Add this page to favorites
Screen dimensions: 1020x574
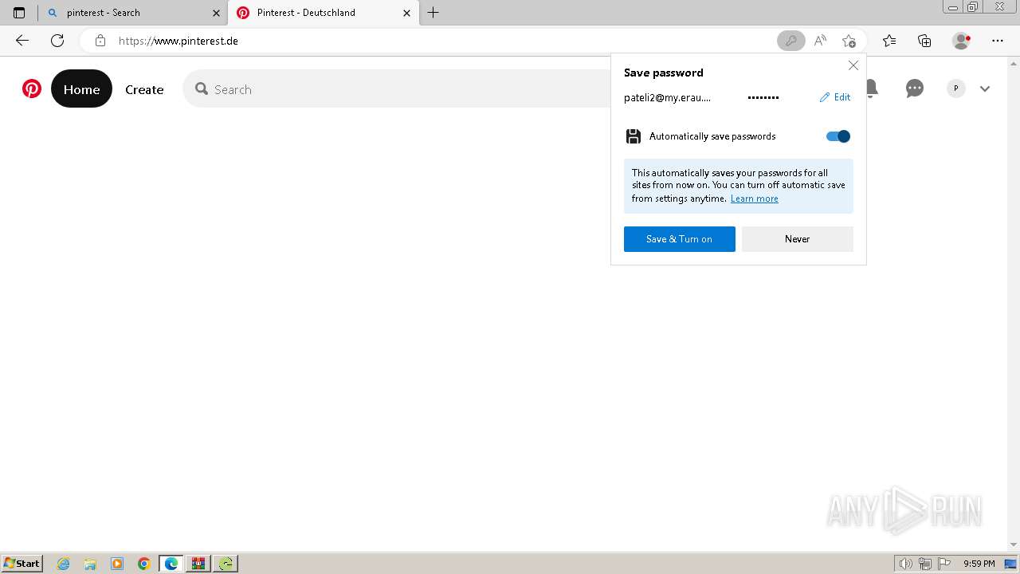849,41
